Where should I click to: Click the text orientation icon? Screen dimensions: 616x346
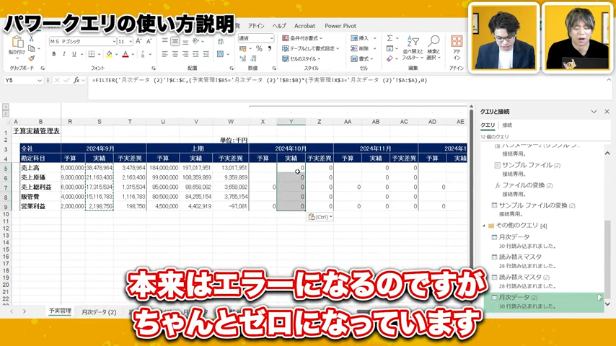coord(195,41)
